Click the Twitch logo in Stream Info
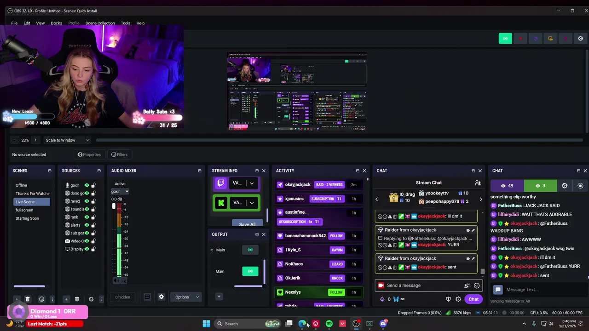Image resolution: width=589 pixels, height=331 pixels. pos(221,183)
